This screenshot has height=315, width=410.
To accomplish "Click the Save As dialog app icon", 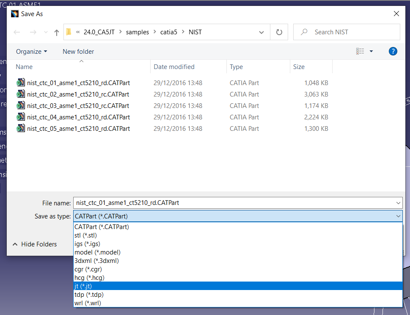I will click(x=15, y=14).
